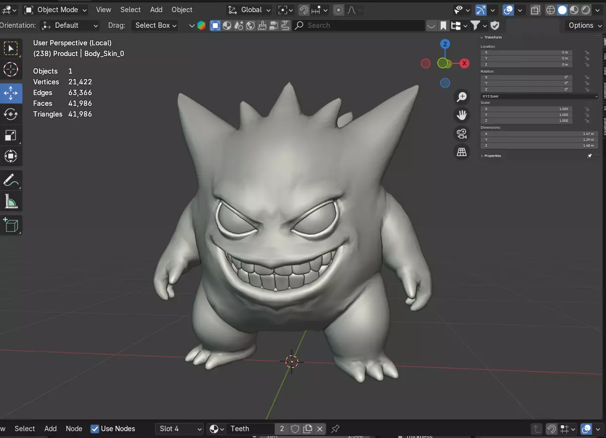The width and height of the screenshot is (606, 438).
Task: Duplicate the Teeth material
Action: [308, 429]
